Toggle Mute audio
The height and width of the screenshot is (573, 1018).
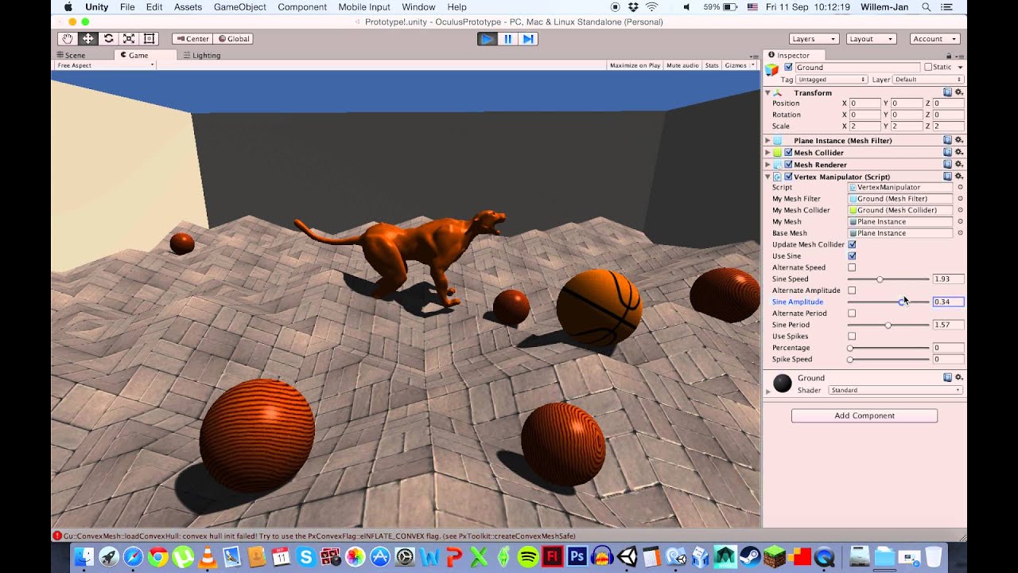[683, 65]
